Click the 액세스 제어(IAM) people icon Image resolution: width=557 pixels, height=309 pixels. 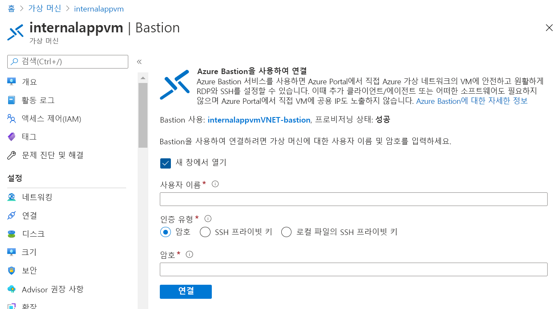coord(12,119)
